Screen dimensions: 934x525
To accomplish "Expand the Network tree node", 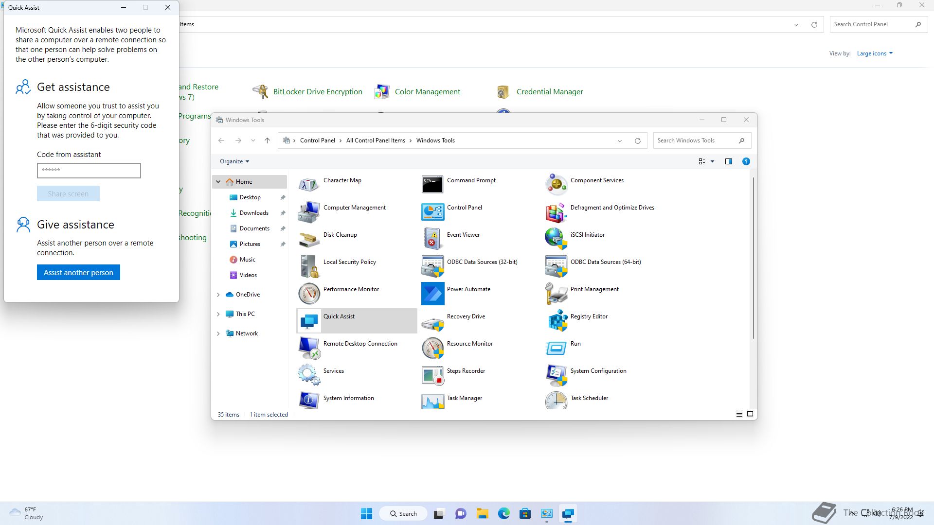I will point(218,333).
